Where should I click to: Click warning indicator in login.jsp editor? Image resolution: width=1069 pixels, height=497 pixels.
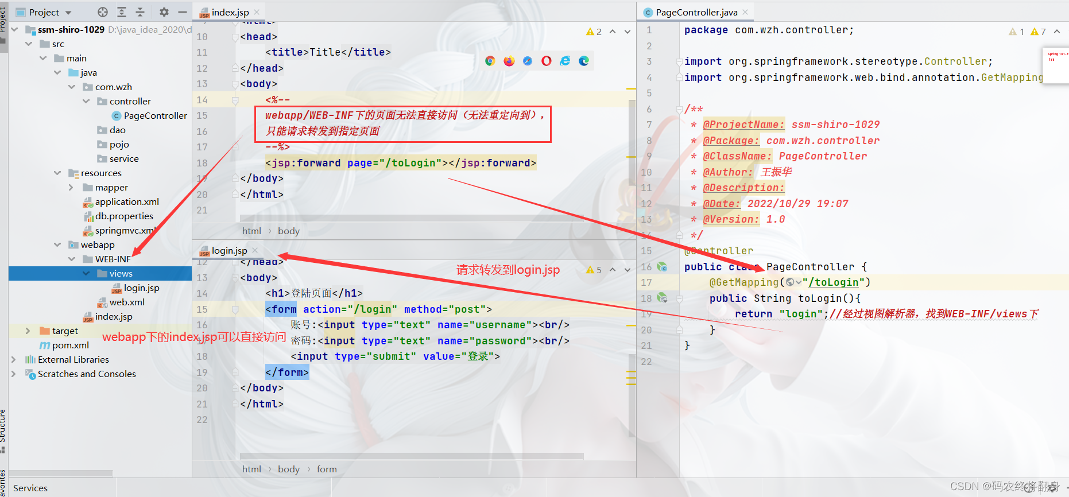point(594,270)
